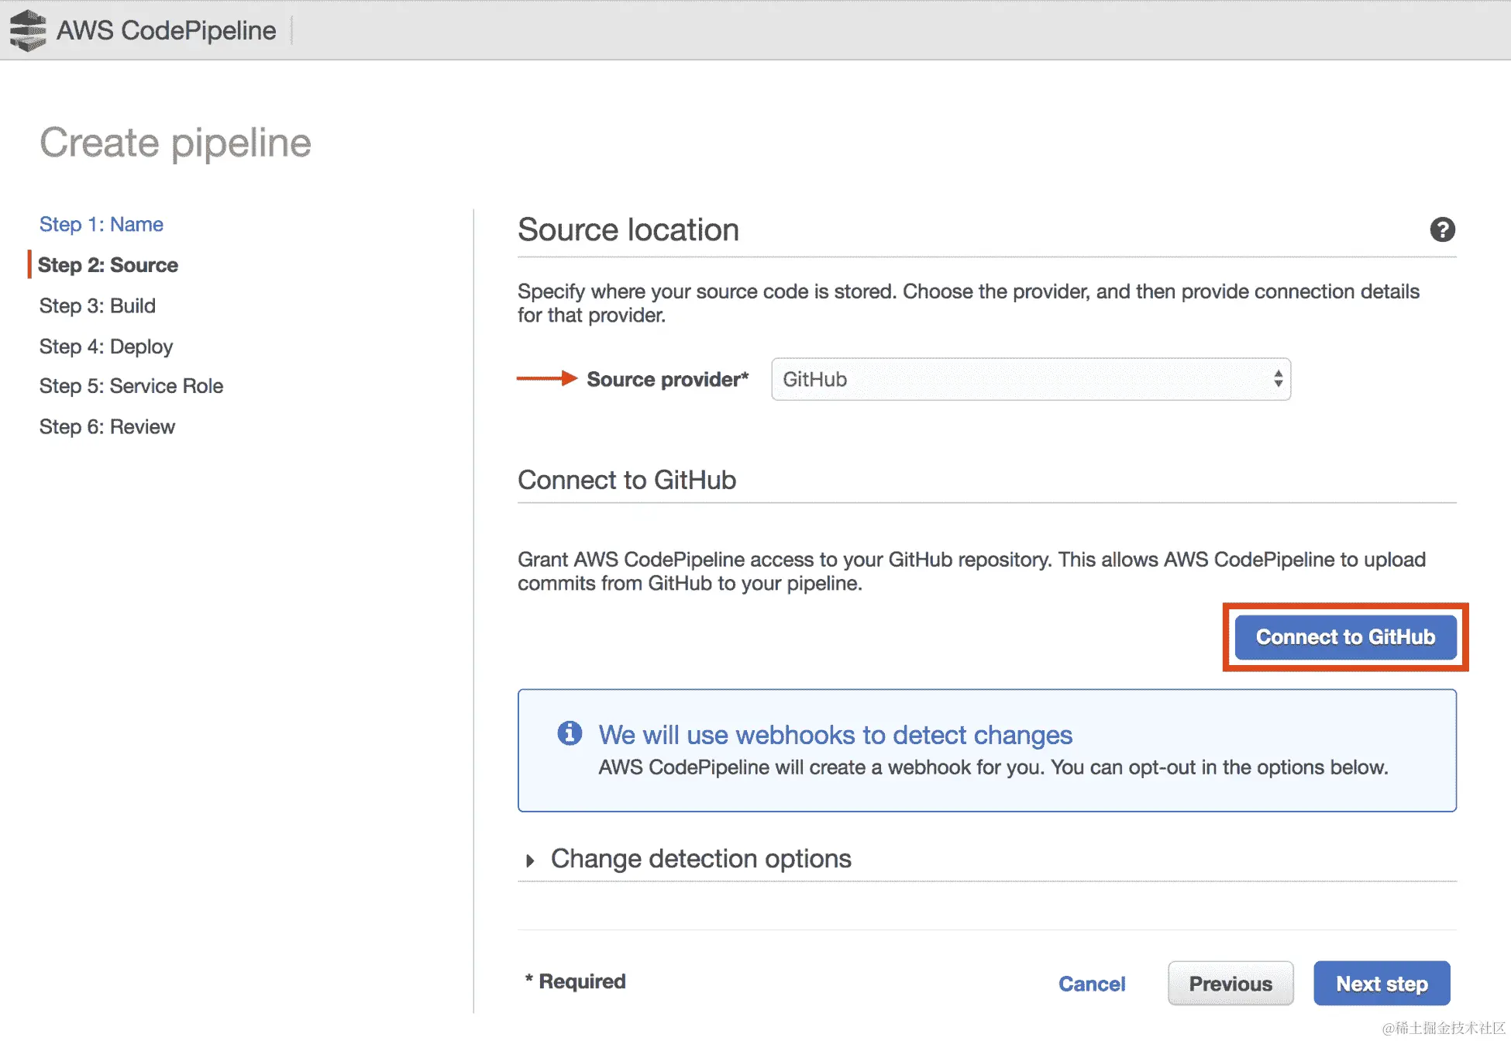Jump to Step 4: Deploy
The image size is (1511, 1041).
[106, 346]
